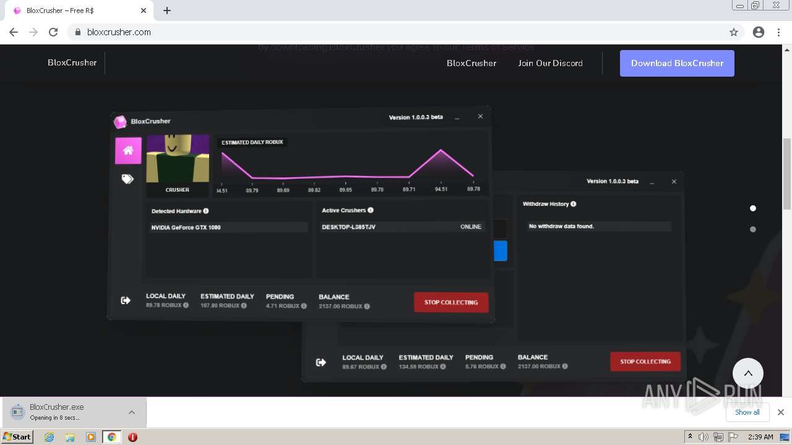
Task: Click the browser forward arrow
Action: coord(33,32)
